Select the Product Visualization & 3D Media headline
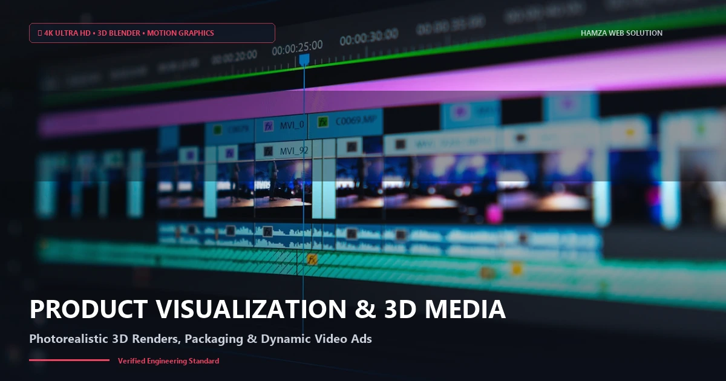This screenshot has height=381, width=726. click(x=267, y=309)
